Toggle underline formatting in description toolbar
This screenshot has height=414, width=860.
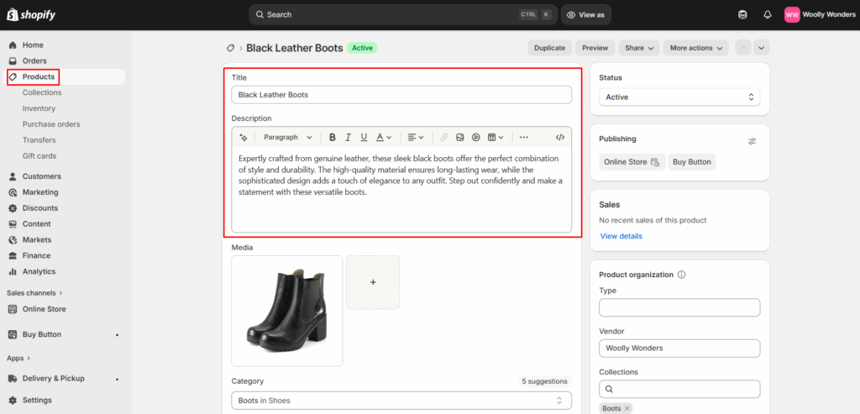click(x=364, y=137)
